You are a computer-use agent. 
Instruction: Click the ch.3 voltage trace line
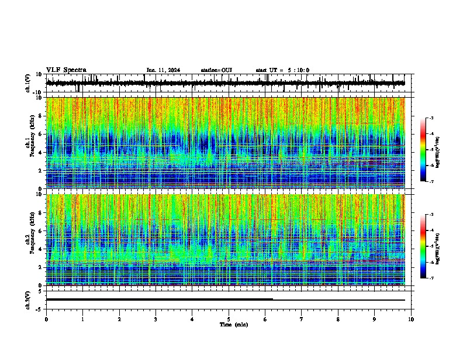pos(226,300)
